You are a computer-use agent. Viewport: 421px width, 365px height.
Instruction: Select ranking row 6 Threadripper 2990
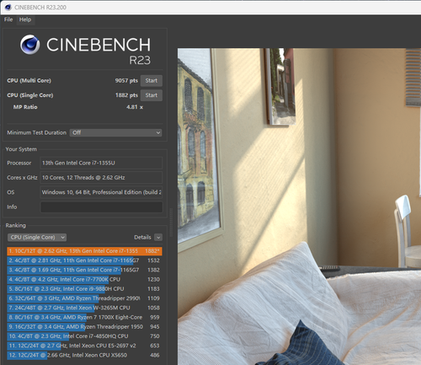(x=84, y=298)
